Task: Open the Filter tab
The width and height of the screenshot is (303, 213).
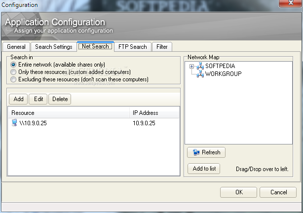Action: [x=162, y=47]
